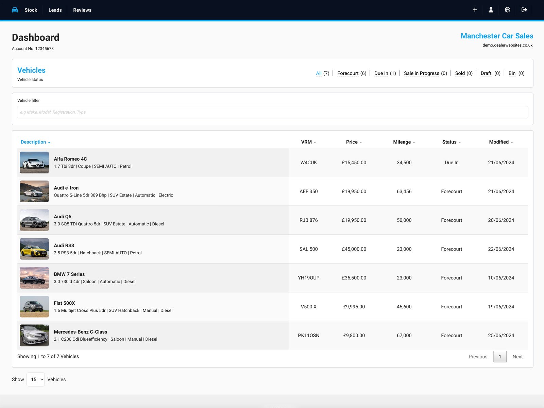The width and height of the screenshot is (544, 408).
Task: Open the Show 15 vehicles dropdown
Action: click(36, 379)
